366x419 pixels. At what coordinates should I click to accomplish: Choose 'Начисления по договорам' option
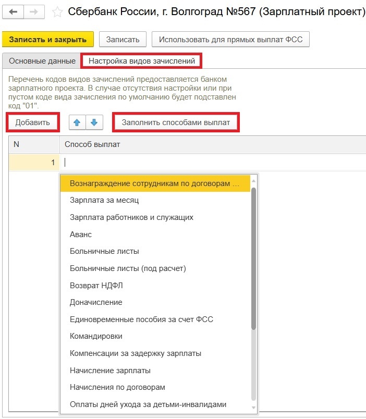(155, 387)
